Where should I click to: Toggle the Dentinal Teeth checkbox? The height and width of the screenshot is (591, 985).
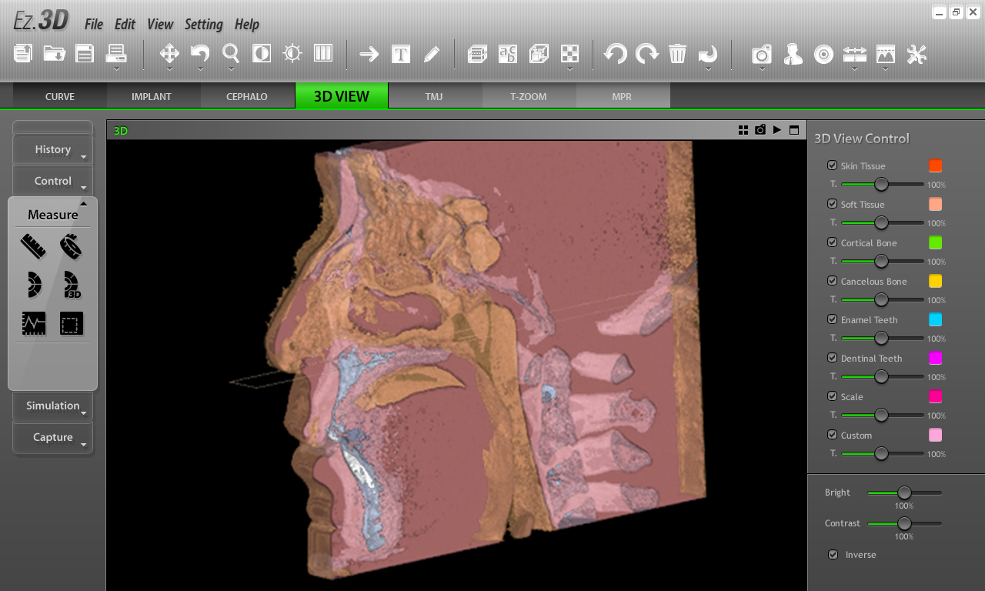click(832, 358)
